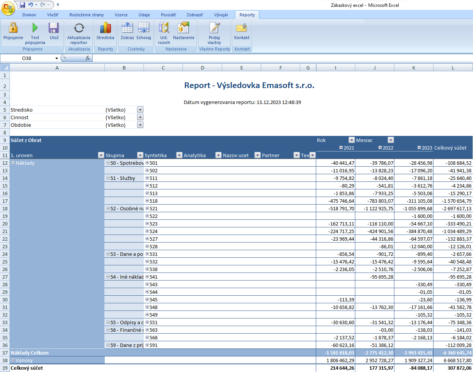Open the Mesiac filter dropdown
Screen dimensions: 473x372
391,140
